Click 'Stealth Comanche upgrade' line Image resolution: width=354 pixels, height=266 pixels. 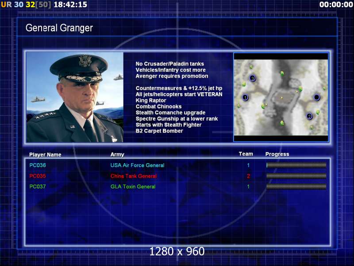170,113
